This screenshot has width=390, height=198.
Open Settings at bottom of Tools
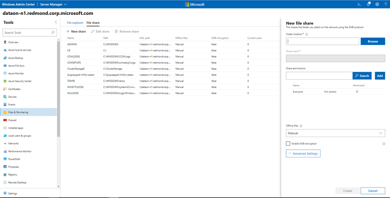click(10, 193)
